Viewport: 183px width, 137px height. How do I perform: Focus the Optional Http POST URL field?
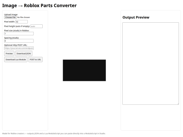tap(19, 48)
